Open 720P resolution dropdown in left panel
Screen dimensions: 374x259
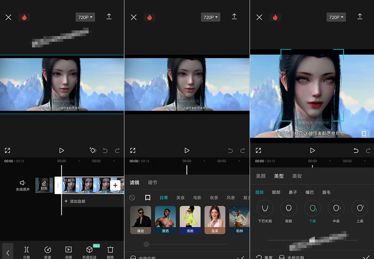(85, 17)
